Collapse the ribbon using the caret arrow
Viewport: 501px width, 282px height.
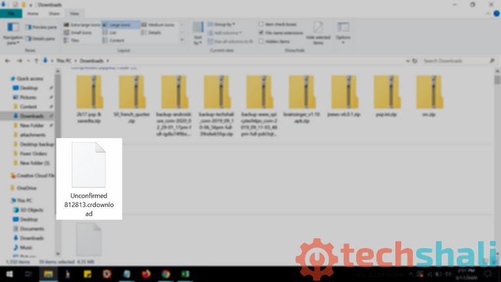click(488, 14)
